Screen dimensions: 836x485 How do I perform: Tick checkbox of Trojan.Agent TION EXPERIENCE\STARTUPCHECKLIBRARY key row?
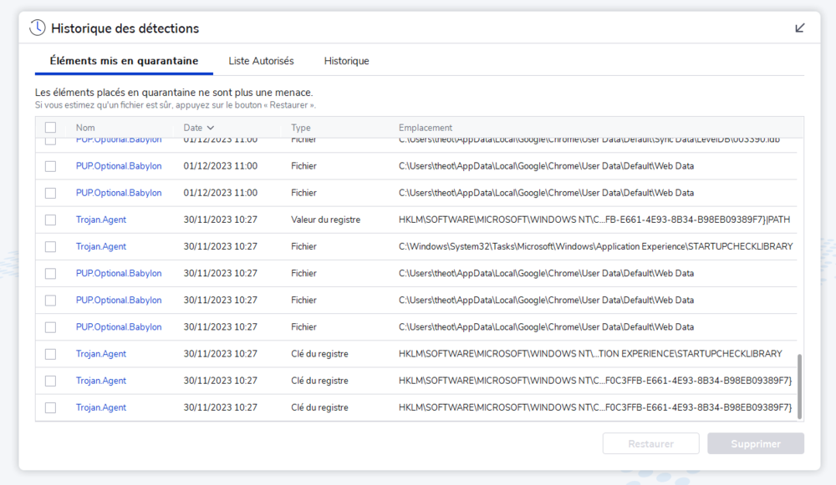tap(51, 354)
